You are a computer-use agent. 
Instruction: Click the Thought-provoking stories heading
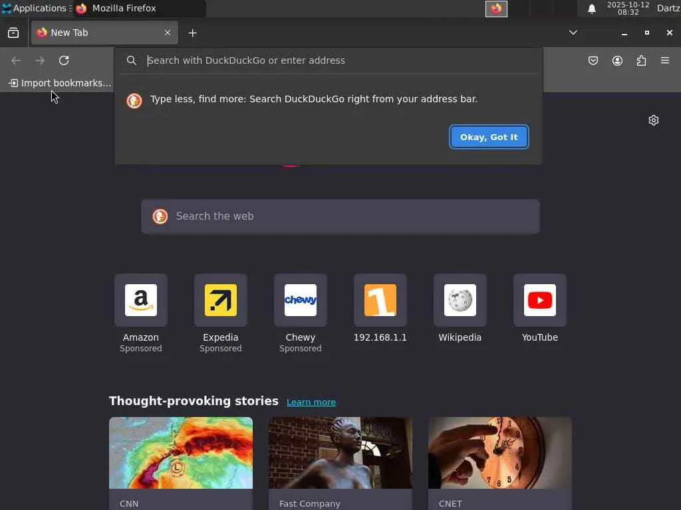click(x=194, y=400)
